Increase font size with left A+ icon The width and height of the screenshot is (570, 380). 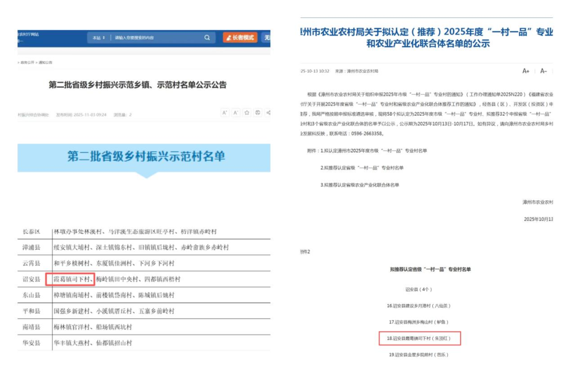pyautogui.click(x=225, y=113)
